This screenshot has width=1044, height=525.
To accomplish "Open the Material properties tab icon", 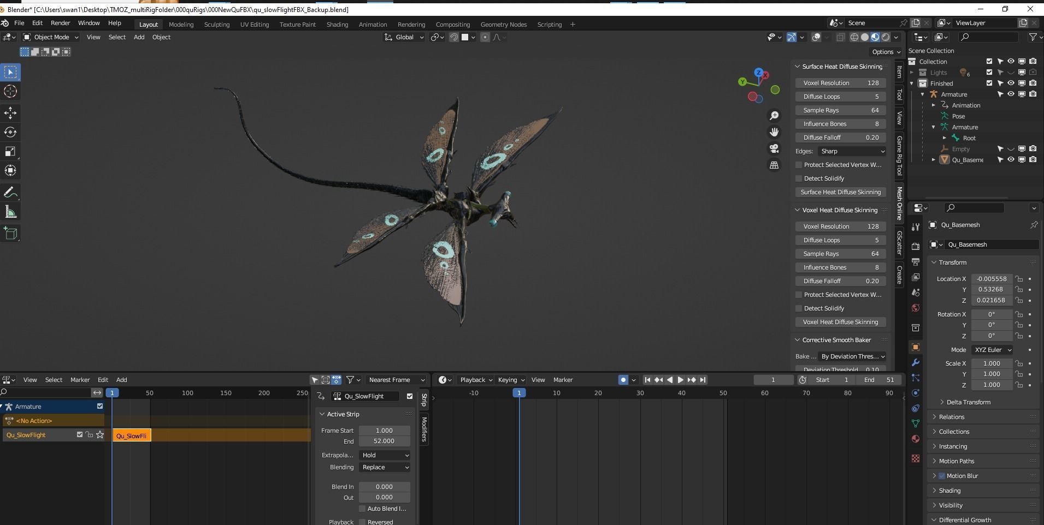I will (916, 439).
